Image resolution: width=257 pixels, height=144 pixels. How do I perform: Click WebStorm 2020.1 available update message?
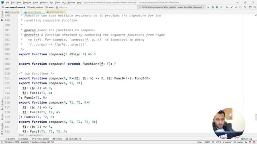pos(29,142)
